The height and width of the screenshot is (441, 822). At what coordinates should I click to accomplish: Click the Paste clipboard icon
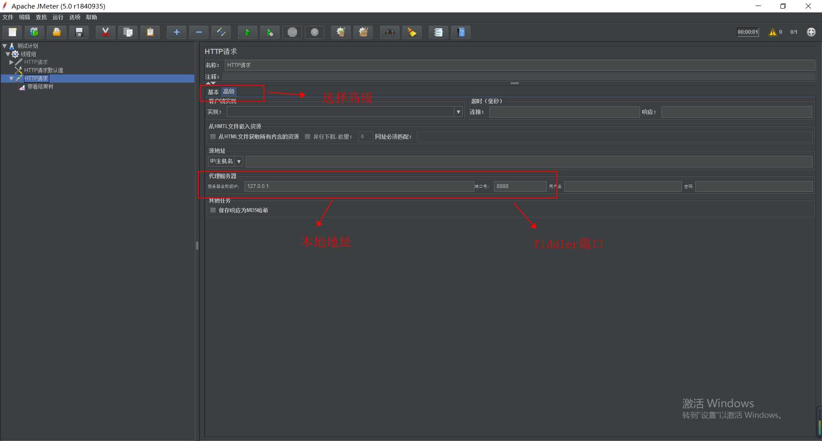point(150,32)
